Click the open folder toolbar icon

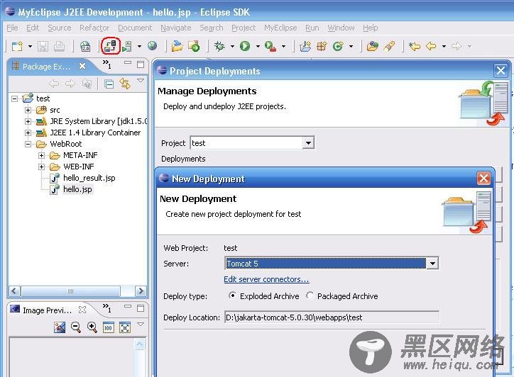click(177, 46)
